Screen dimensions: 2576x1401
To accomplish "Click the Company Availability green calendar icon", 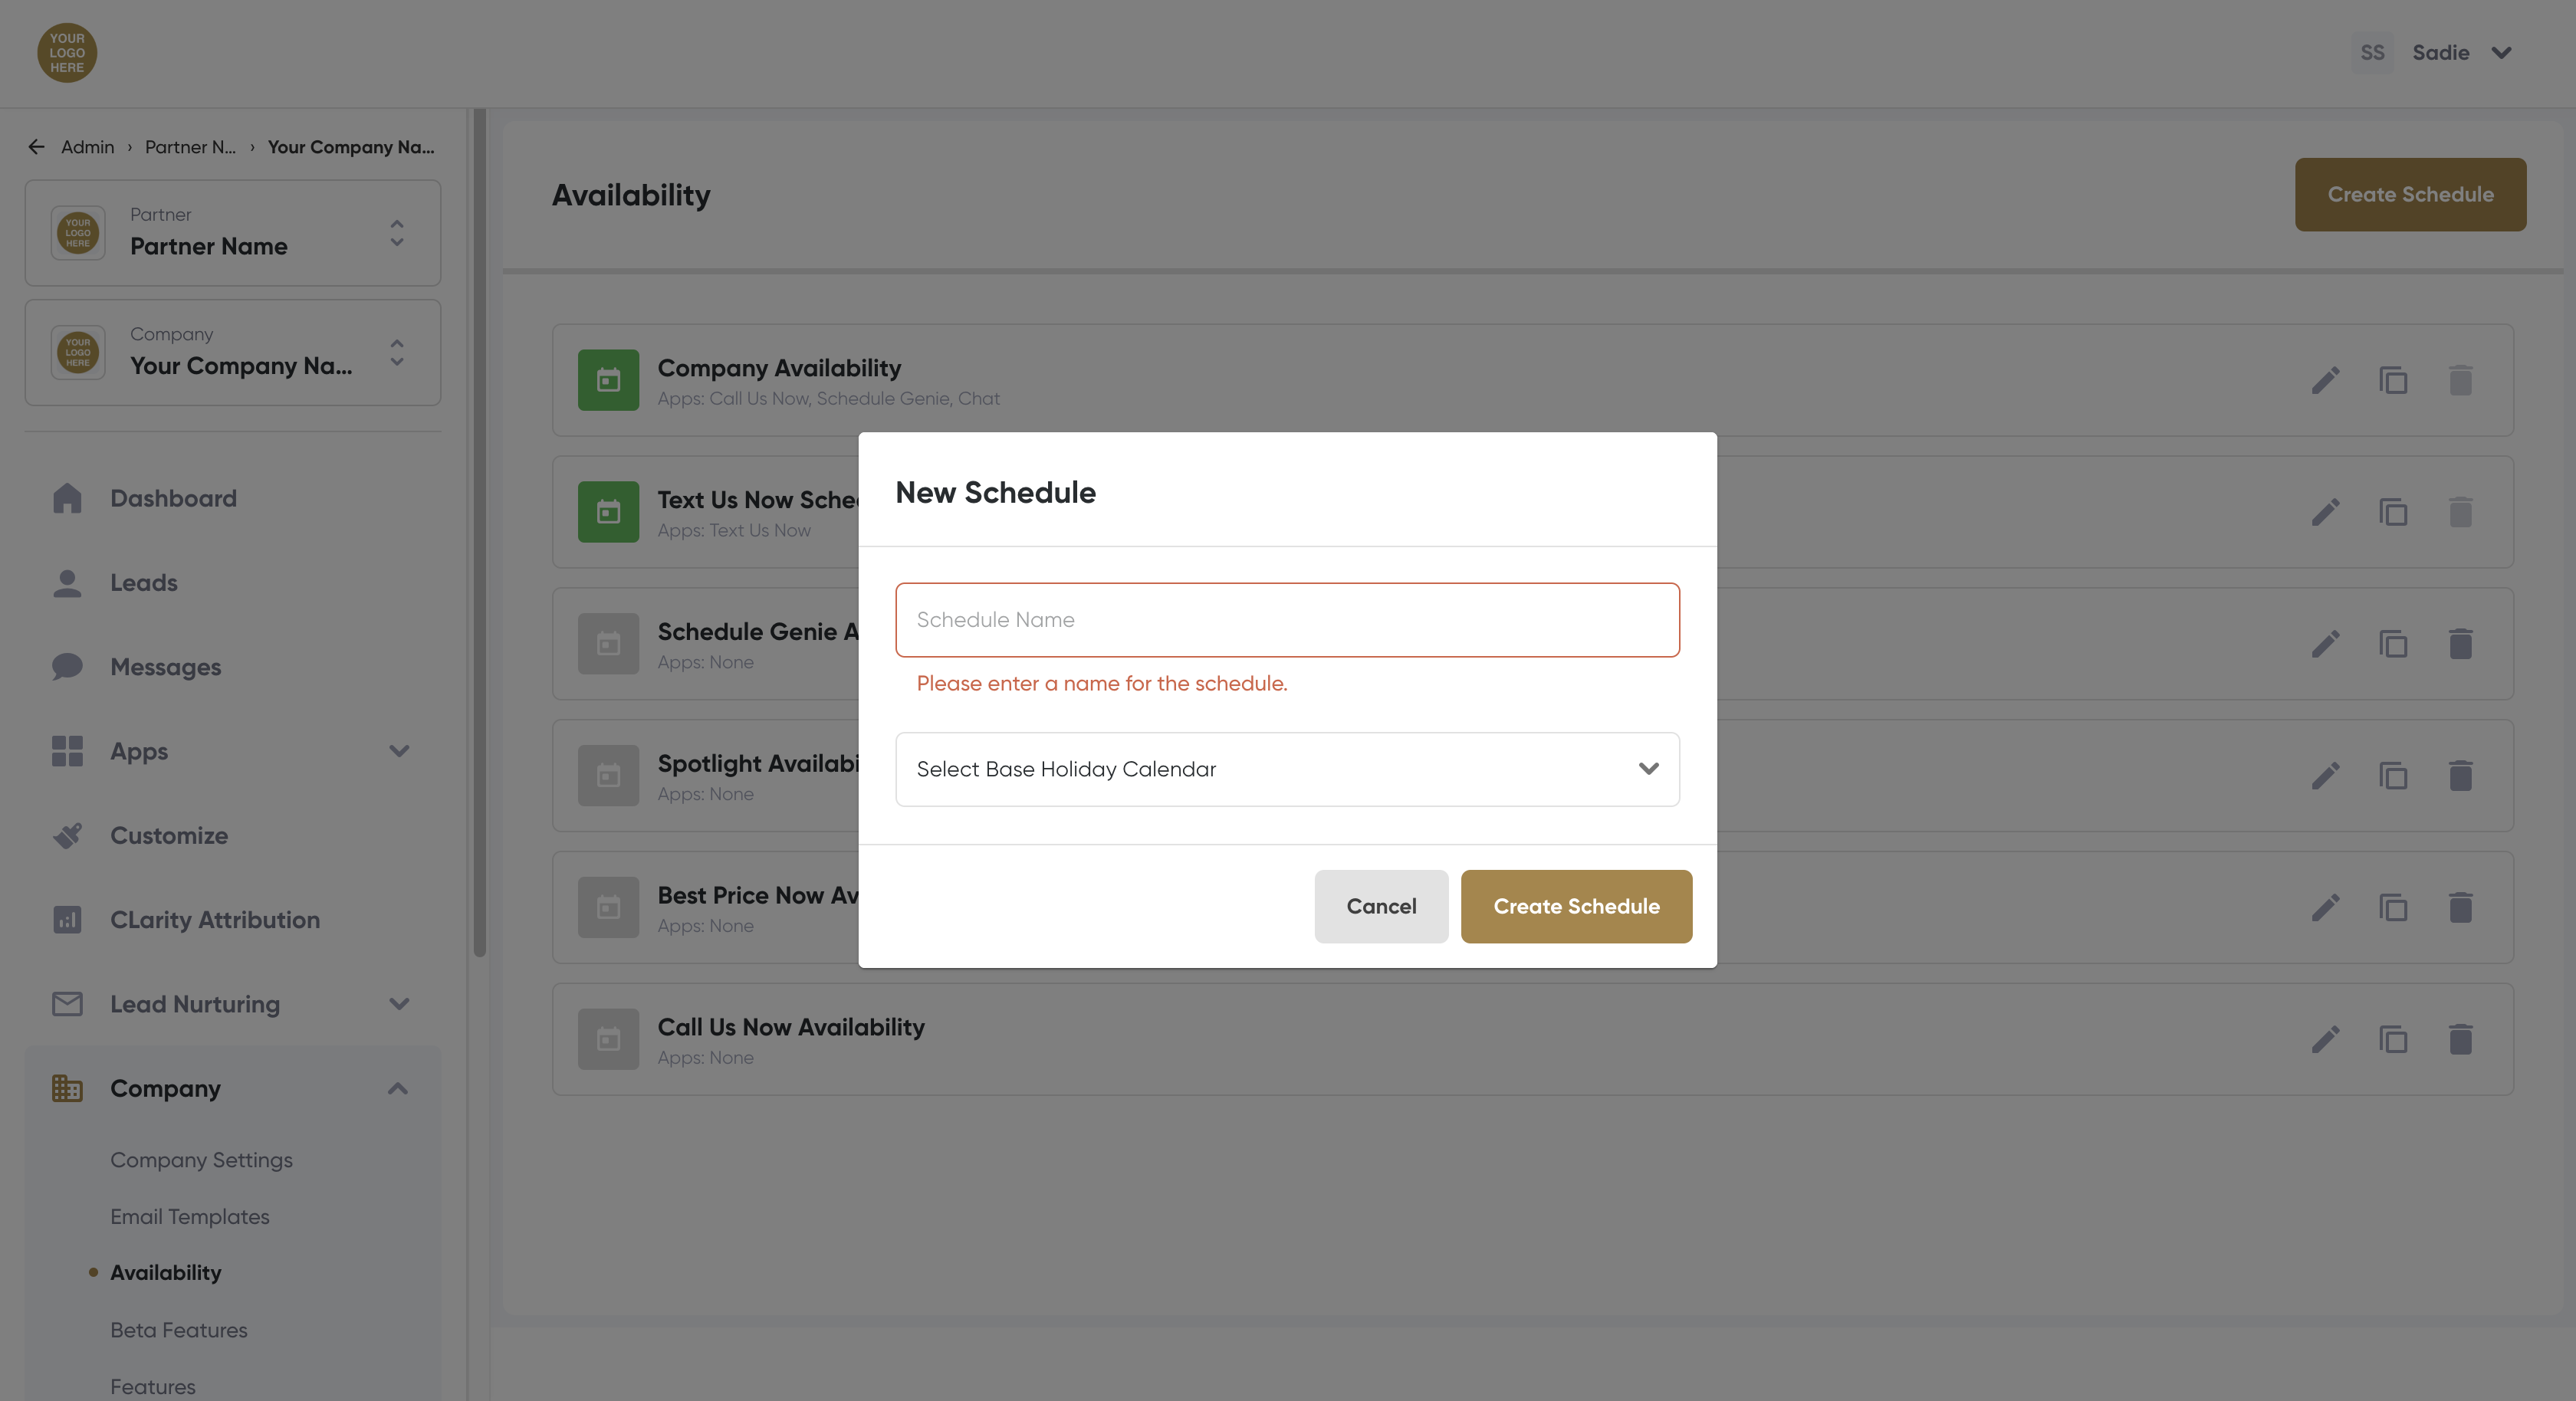I will point(608,380).
